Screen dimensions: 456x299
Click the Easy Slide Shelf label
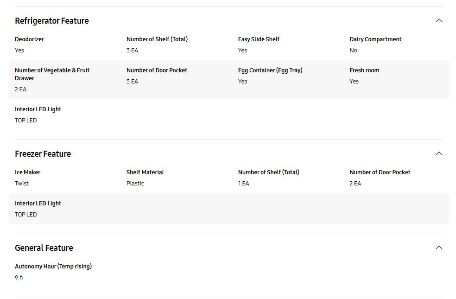coord(259,39)
